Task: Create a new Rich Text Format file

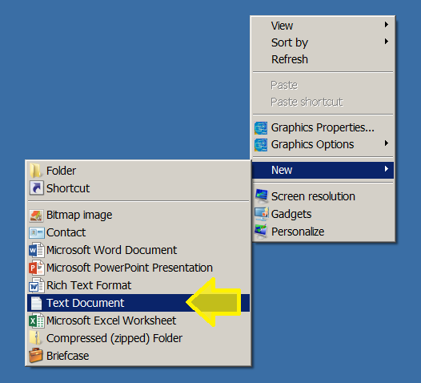Action: pos(138,285)
